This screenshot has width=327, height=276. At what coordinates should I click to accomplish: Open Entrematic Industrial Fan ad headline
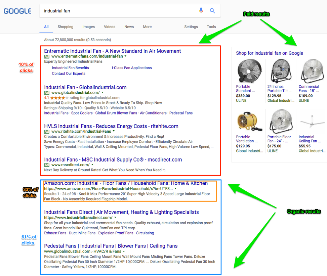[x=112, y=51]
